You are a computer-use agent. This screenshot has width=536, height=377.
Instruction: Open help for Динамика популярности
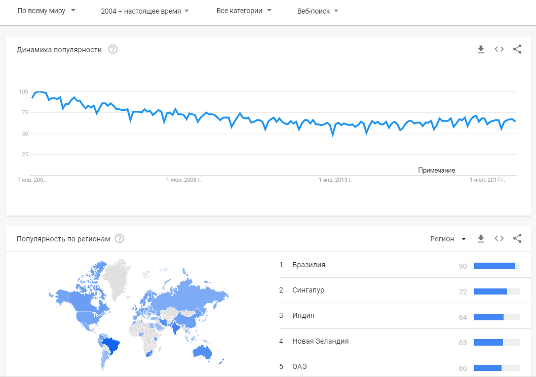click(113, 50)
